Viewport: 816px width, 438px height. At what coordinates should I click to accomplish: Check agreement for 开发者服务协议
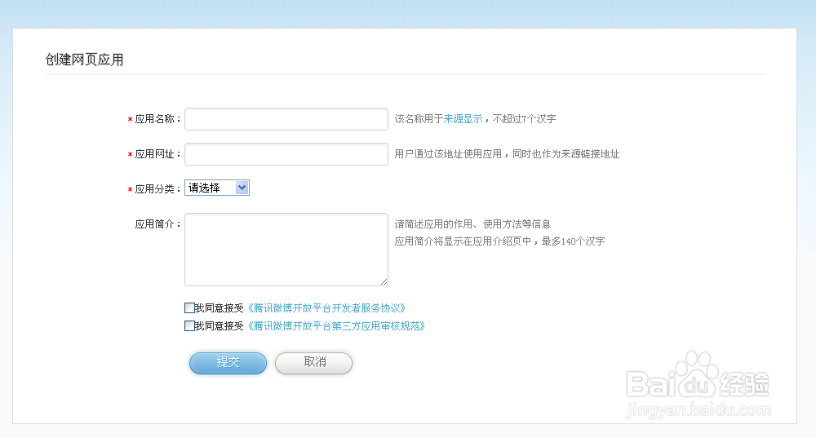pyautogui.click(x=189, y=308)
